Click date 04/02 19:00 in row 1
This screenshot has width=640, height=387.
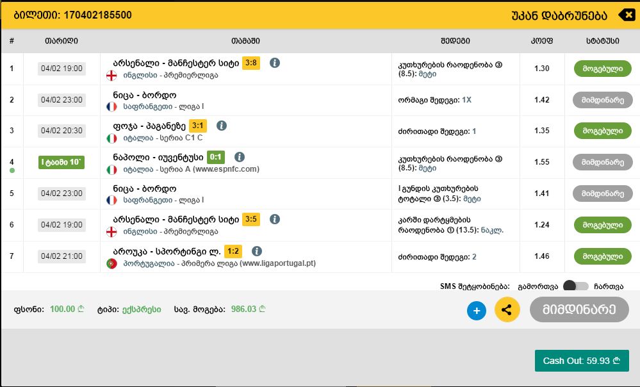(62, 69)
